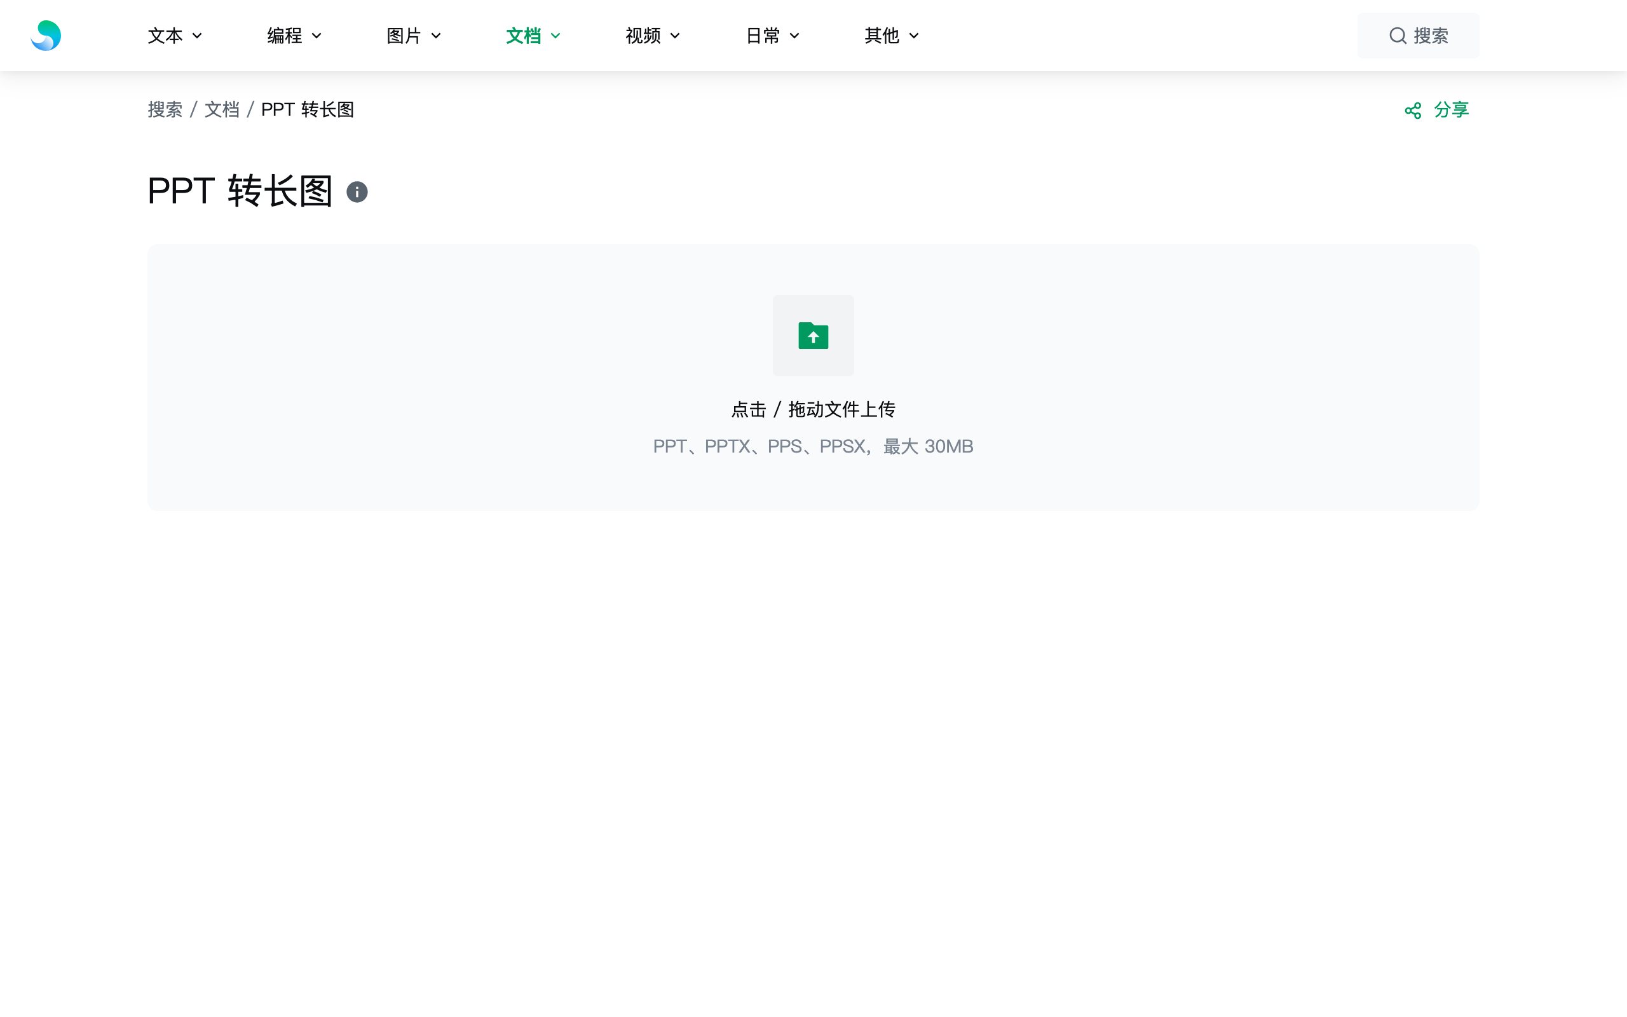Click the PPT、PPTX、PPS、PPSX format hint text

coord(813,446)
